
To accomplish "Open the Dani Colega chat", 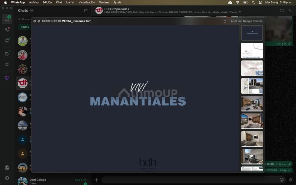I will pyautogui.click(x=53, y=181).
